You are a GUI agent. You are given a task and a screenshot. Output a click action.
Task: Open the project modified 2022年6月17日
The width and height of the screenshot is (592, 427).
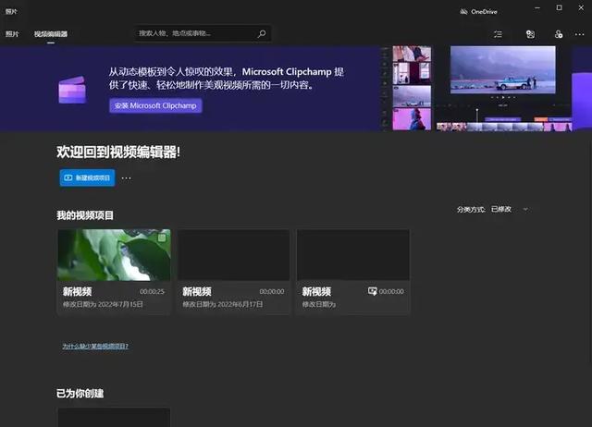coord(233,272)
